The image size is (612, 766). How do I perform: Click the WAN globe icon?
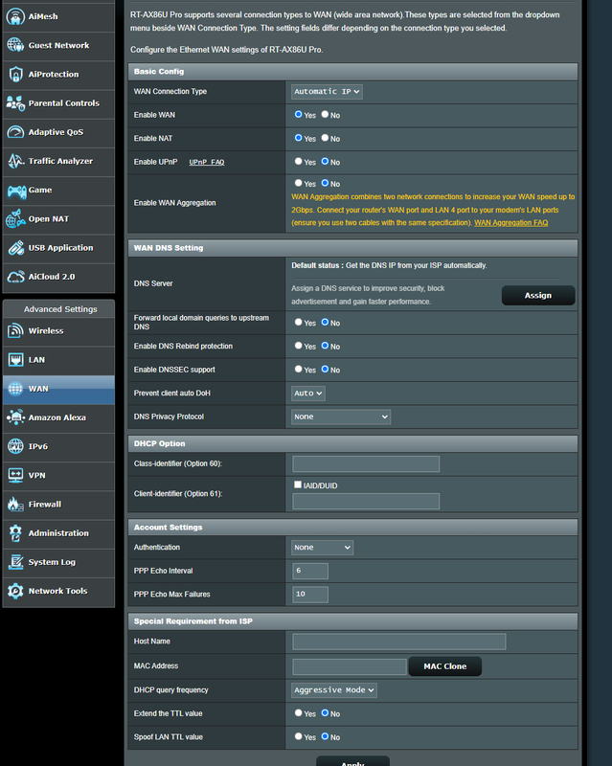(15, 389)
